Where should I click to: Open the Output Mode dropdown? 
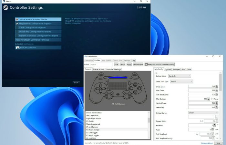tap(180, 76)
